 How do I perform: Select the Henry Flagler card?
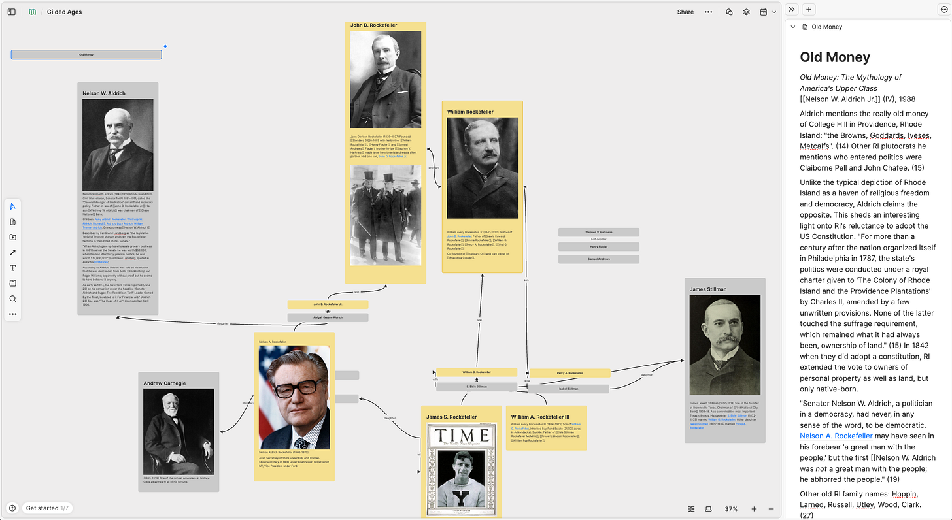599,247
